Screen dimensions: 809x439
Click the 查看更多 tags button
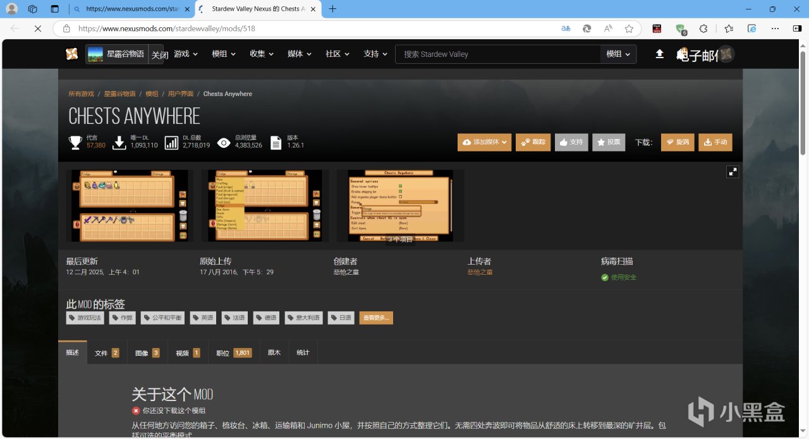pyautogui.click(x=376, y=318)
